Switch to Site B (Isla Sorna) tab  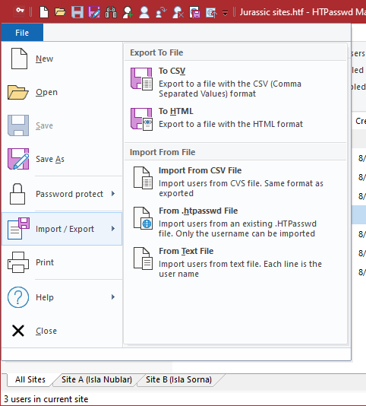click(x=178, y=379)
